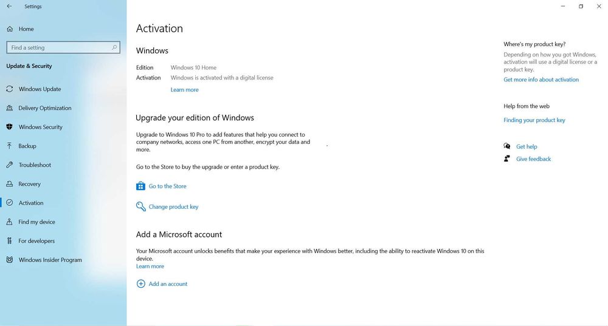Open the For developers section

[36, 241]
